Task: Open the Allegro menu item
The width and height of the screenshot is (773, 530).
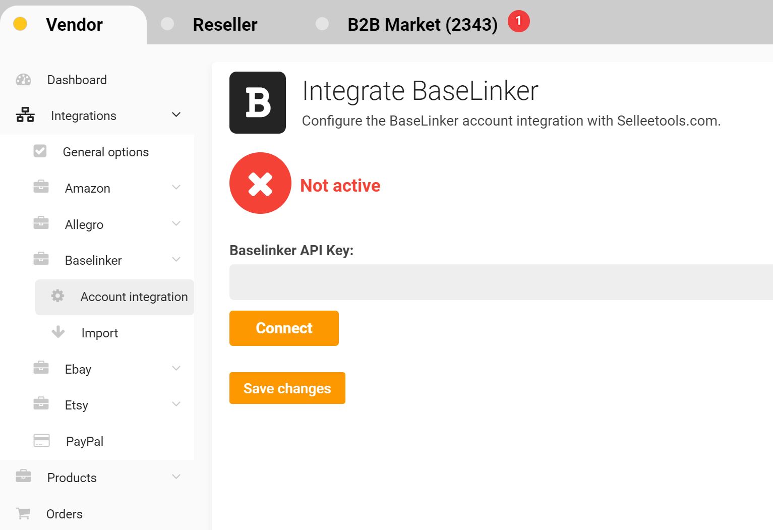Action: point(84,224)
